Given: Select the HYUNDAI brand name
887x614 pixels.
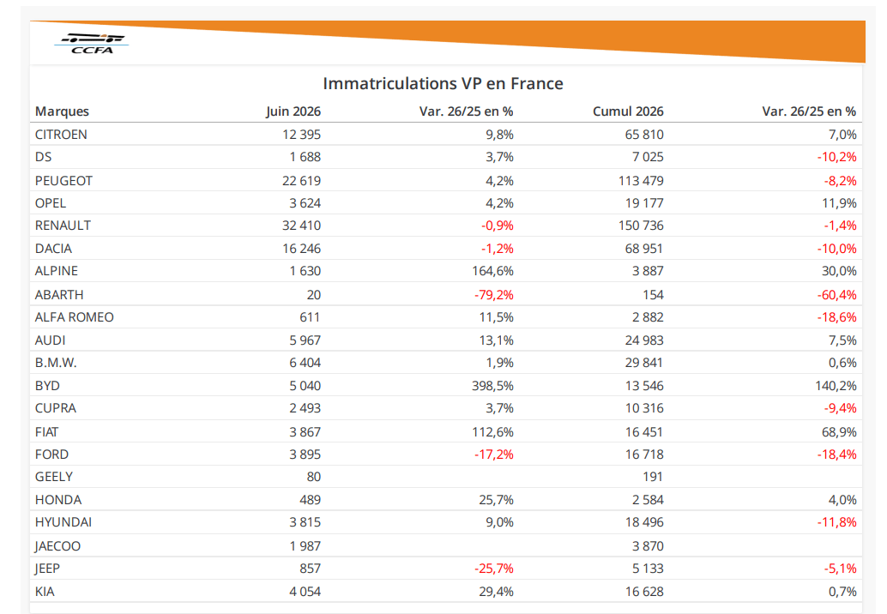Looking at the screenshot, I should [x=63, y=522].
